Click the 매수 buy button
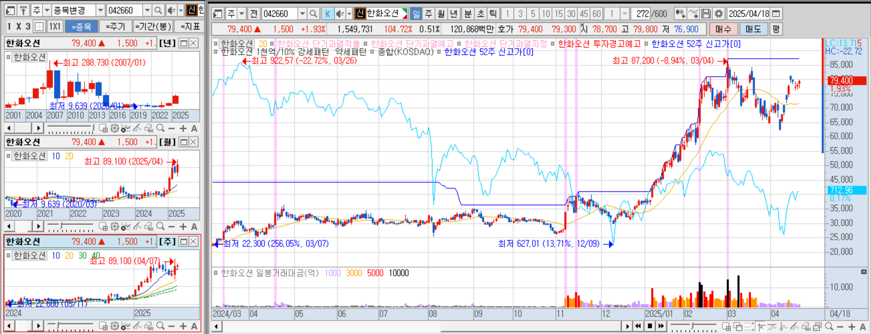This screenshot has width=871, height=334. 723,29
